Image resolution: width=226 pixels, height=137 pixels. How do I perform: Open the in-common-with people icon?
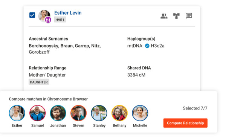click(x=164, y=16)
